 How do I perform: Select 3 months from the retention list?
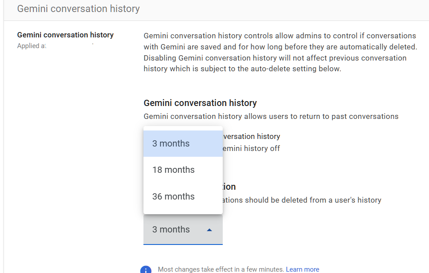(171, 143)
